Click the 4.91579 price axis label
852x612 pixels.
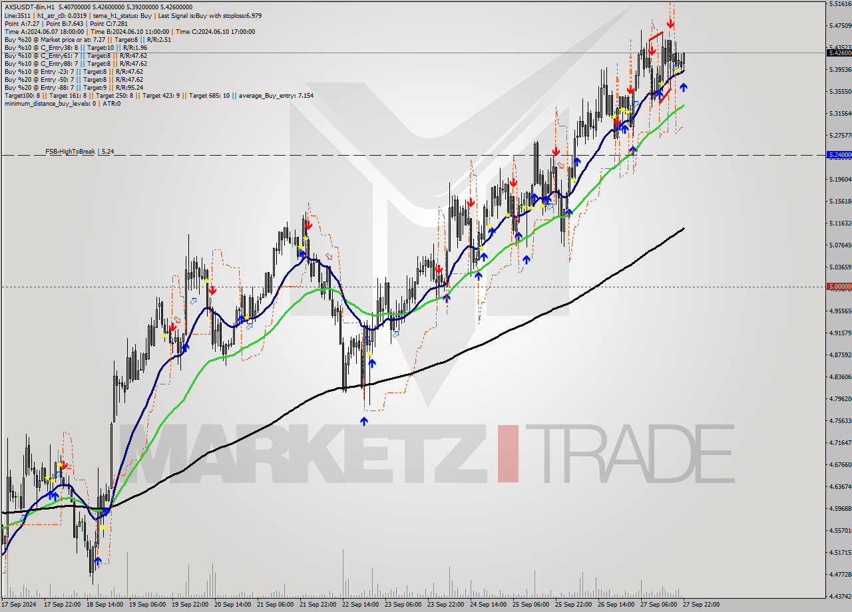[x=839, y=333]
